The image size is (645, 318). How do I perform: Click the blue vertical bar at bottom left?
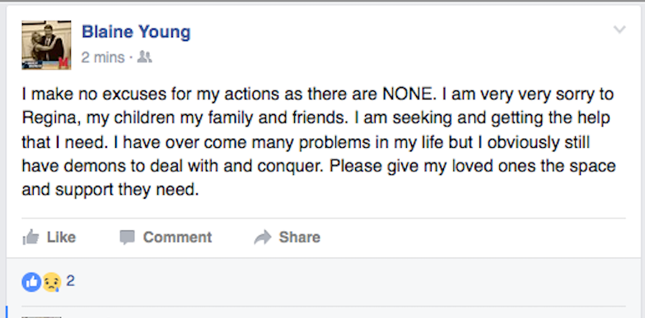click(7, 312)
